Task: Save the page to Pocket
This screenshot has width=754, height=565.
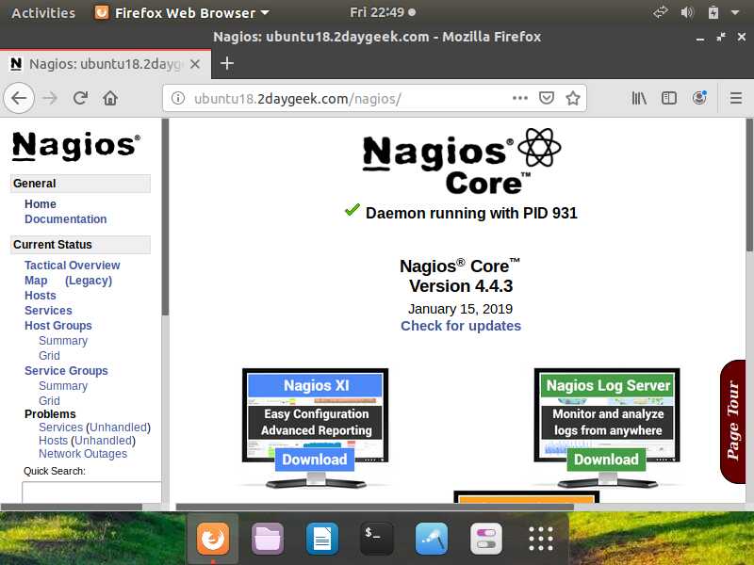Action: (547, 99)
